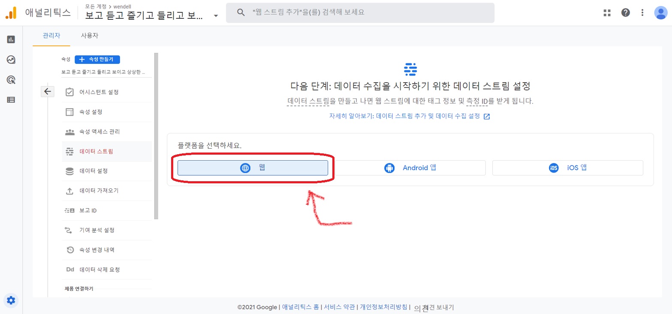
Task: Click the 측정 ID underlined term
Action: pyautogui.click(x=477, y=101)
